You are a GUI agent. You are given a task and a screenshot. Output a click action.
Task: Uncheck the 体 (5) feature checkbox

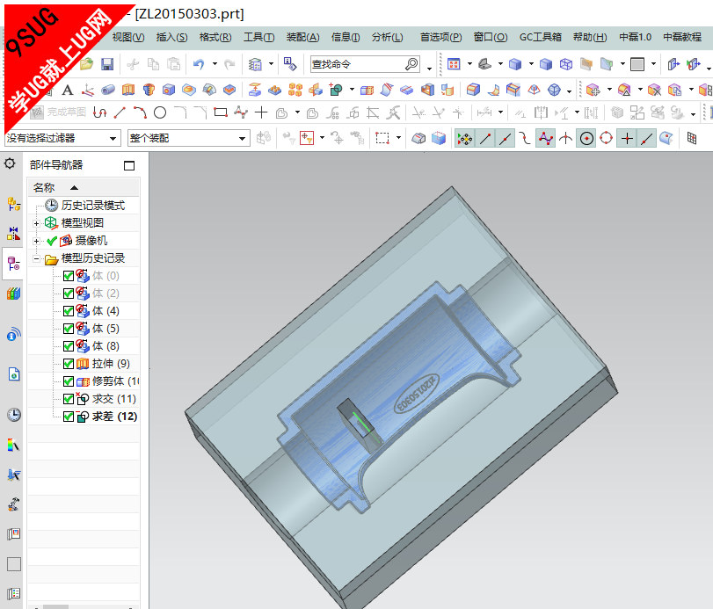pyautogui.click(x=69, y=329)
